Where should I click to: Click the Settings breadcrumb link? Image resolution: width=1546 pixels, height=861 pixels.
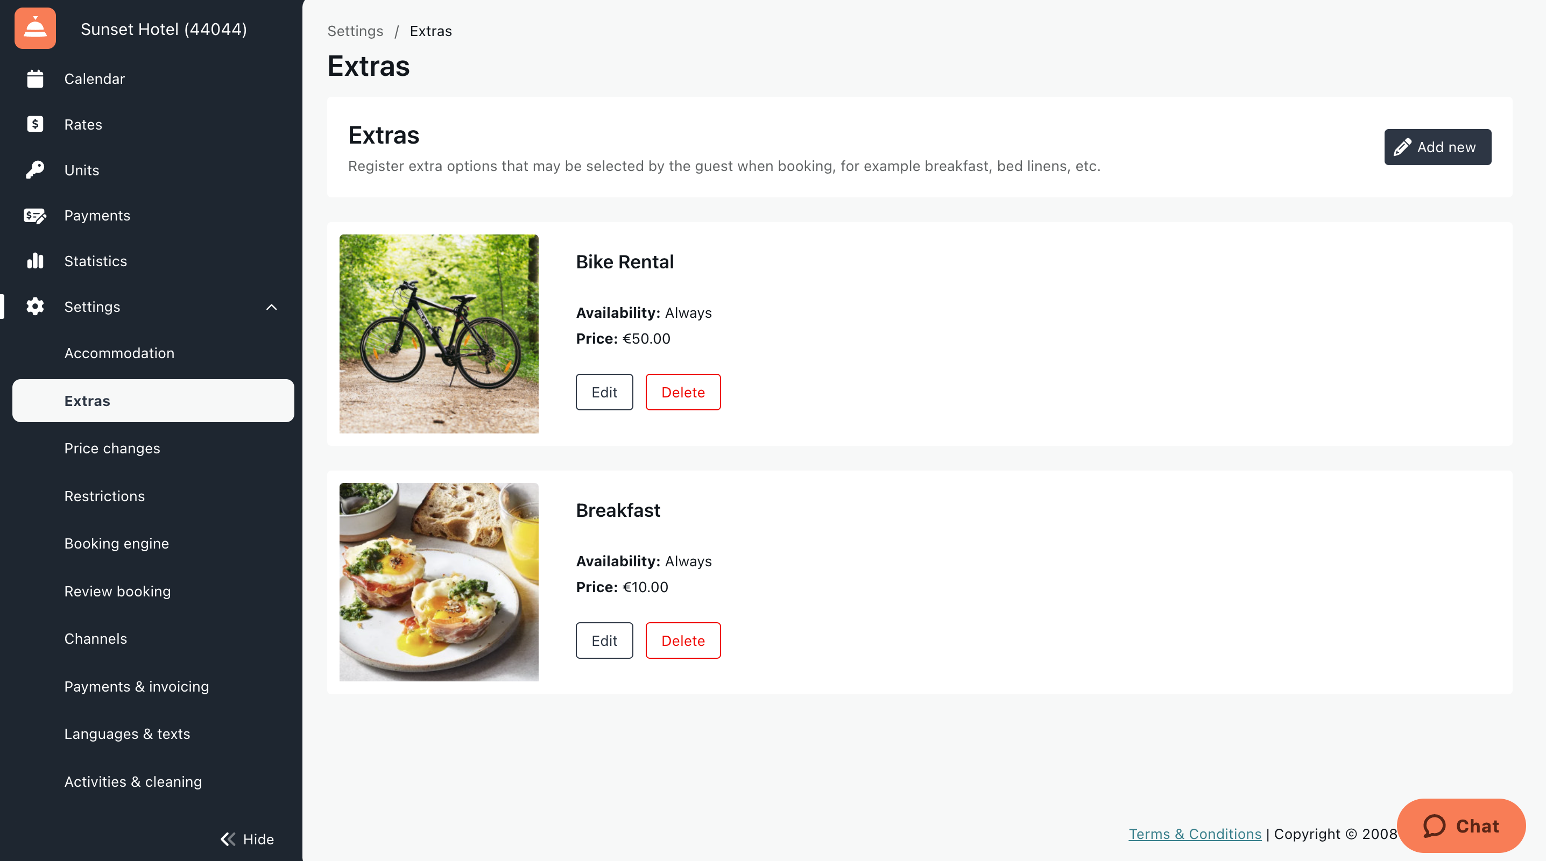point(355,31)
